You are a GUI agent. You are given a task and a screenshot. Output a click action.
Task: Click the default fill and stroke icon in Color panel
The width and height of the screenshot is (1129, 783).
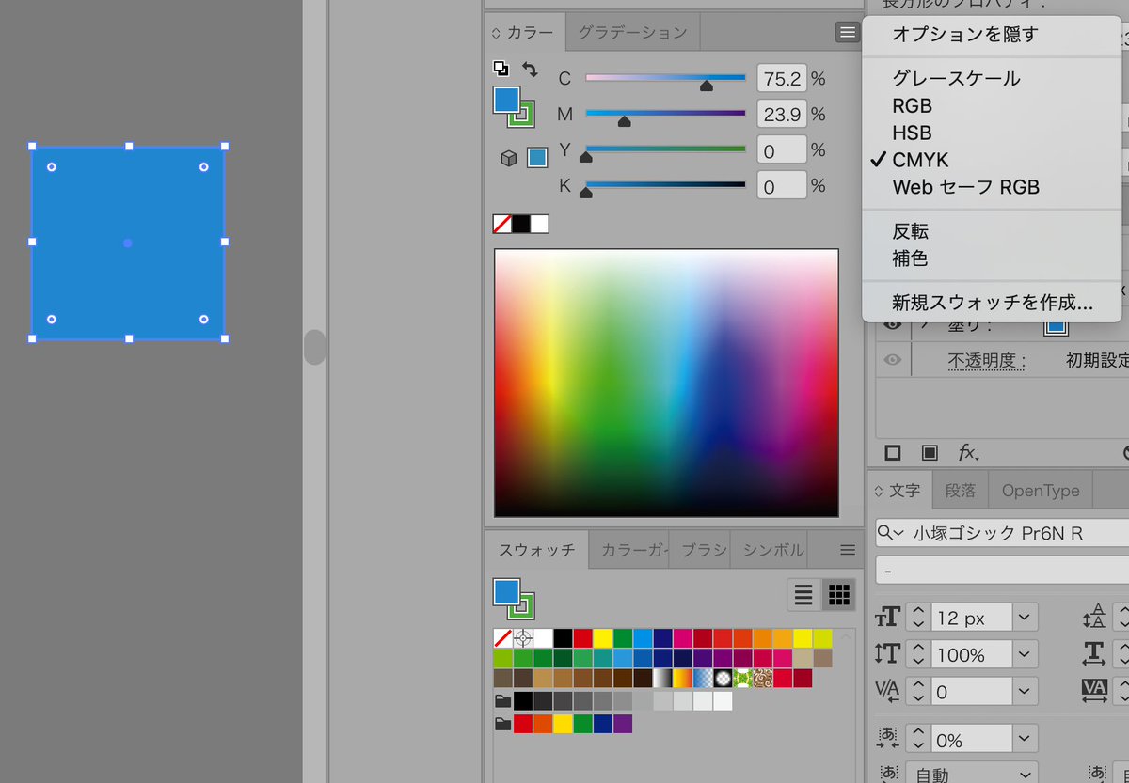pyautogui.click(x=501, y=69)
